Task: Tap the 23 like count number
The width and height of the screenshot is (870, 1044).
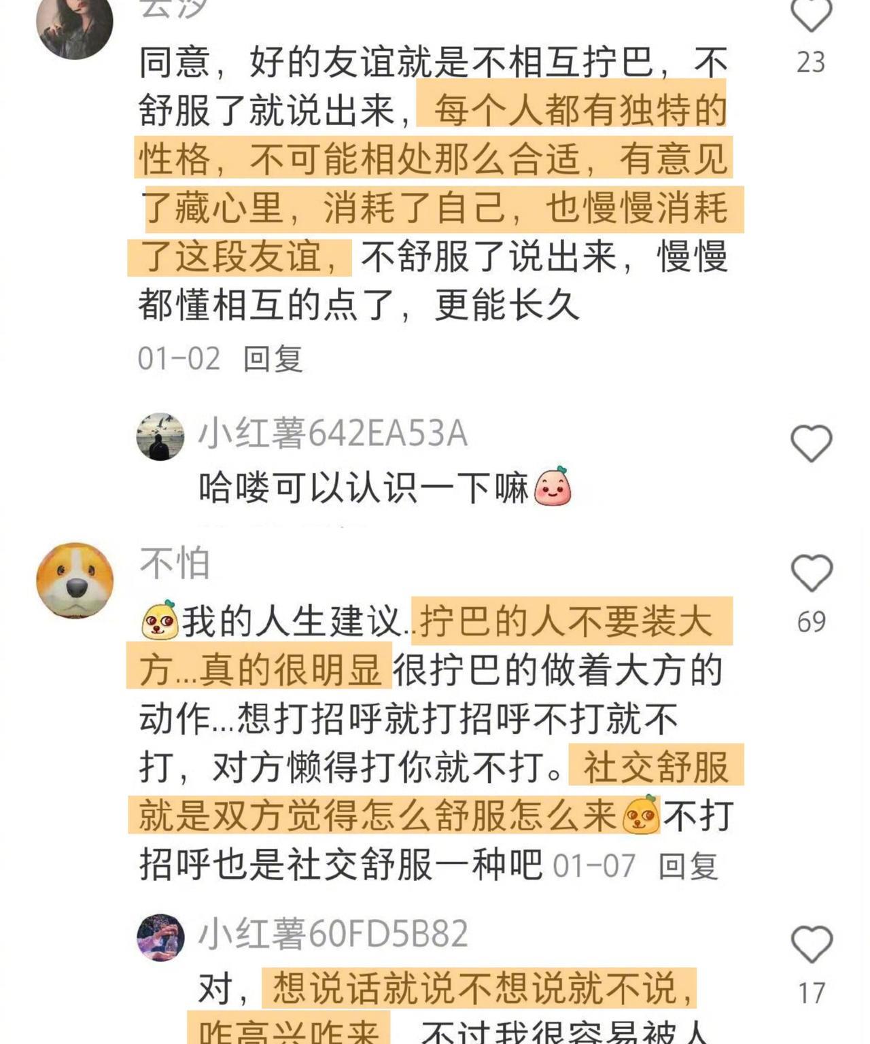Action: (x=811, y=63)
